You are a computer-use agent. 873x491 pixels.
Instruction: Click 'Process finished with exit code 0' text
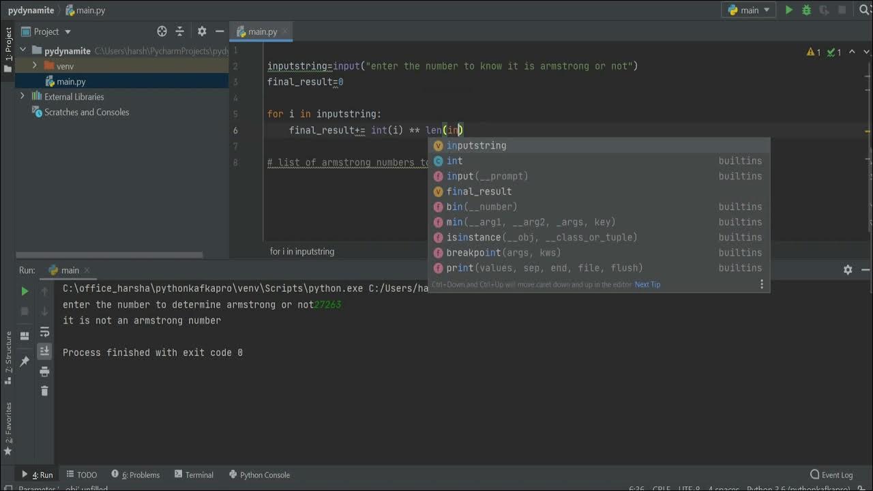point(153,353)
